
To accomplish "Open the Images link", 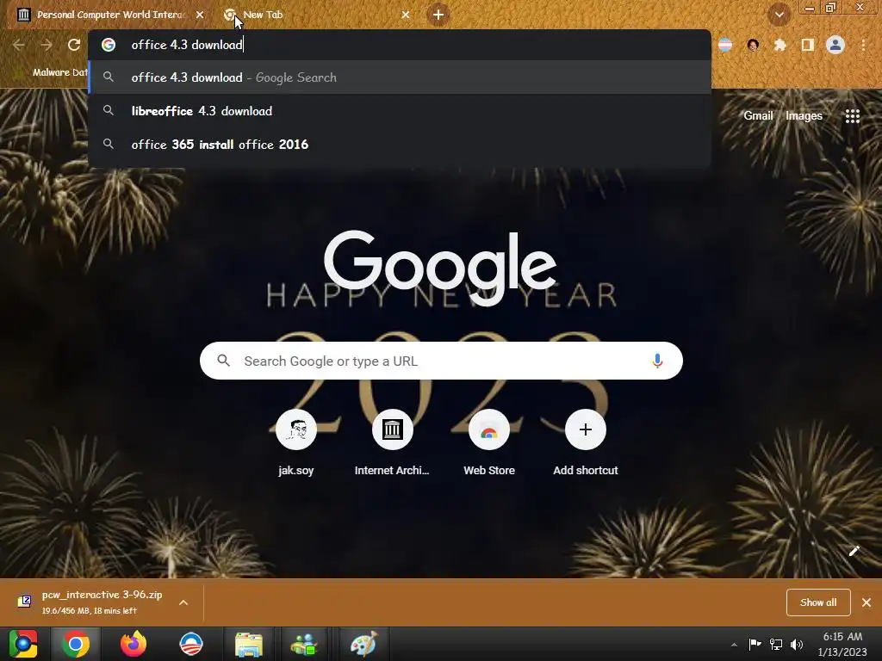I will [x=804, y=116].
